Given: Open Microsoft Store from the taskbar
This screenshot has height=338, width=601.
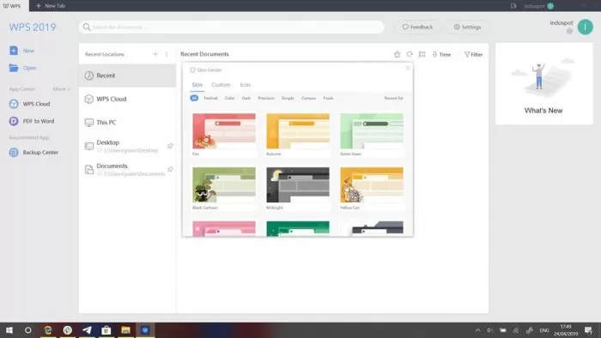Looking at the screenshot, I should point(106,330).
